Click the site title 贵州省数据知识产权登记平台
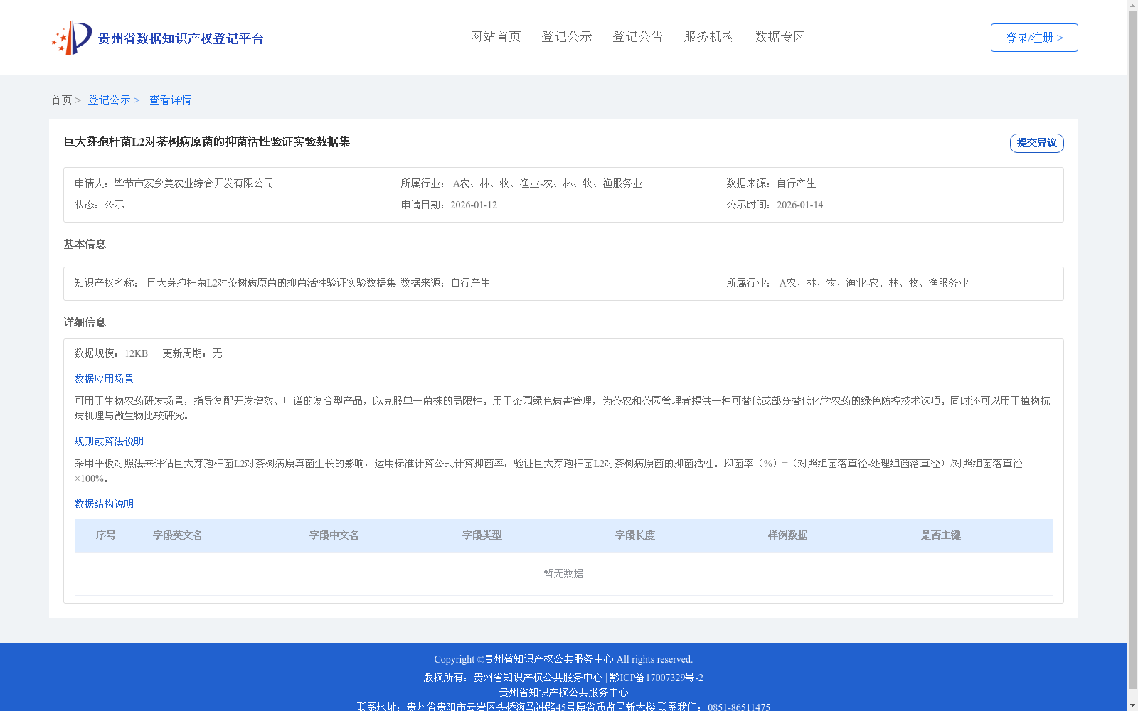The width and height of the screenshot is (1138, 711). tap(181, 38)
